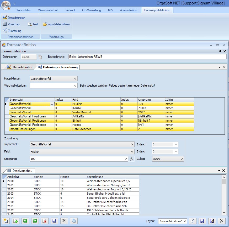Viewport: 229px width, 227px height.
Task: Expand the Hauptklasse dropdown
Action: click(x=76, y=78)
